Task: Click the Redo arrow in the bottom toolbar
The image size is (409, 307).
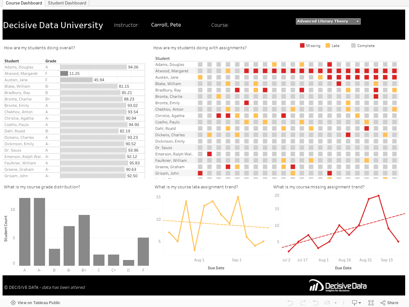Action: pyautogui.click(x=303, y=303)
